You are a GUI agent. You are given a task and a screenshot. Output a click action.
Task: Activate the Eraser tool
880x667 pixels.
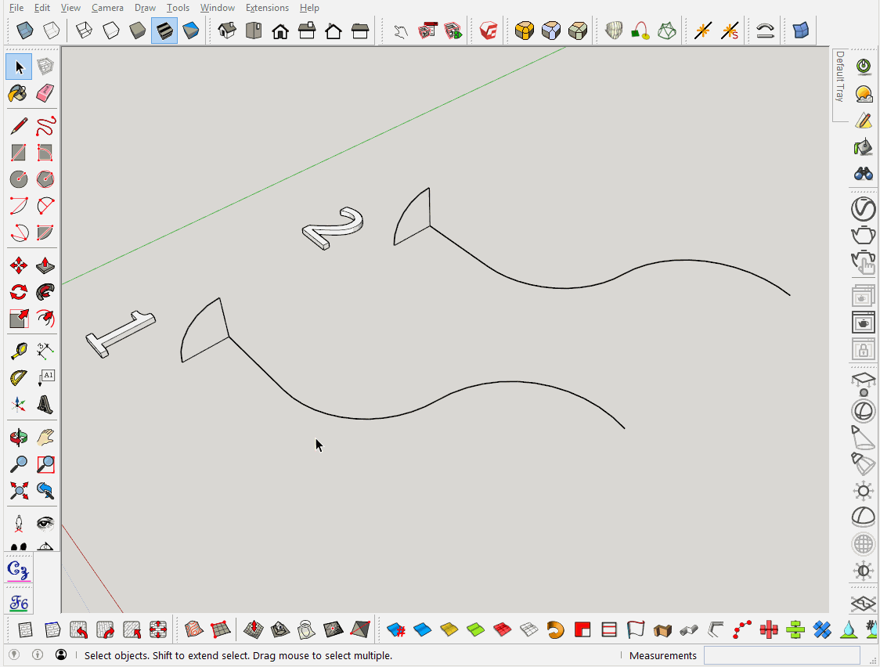point(45,93)
